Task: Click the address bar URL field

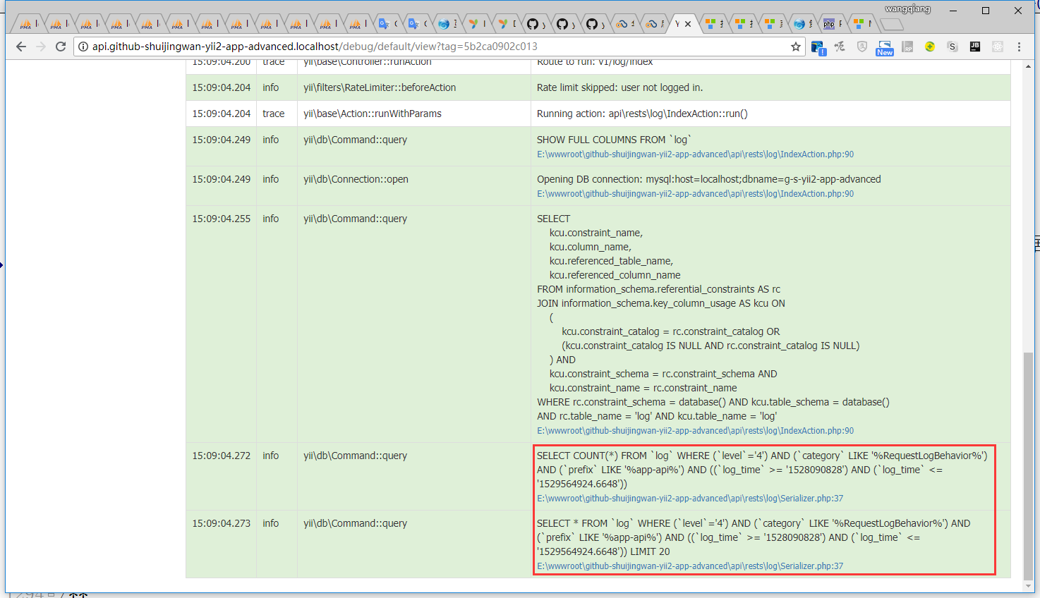Action: tap(423, 47)
